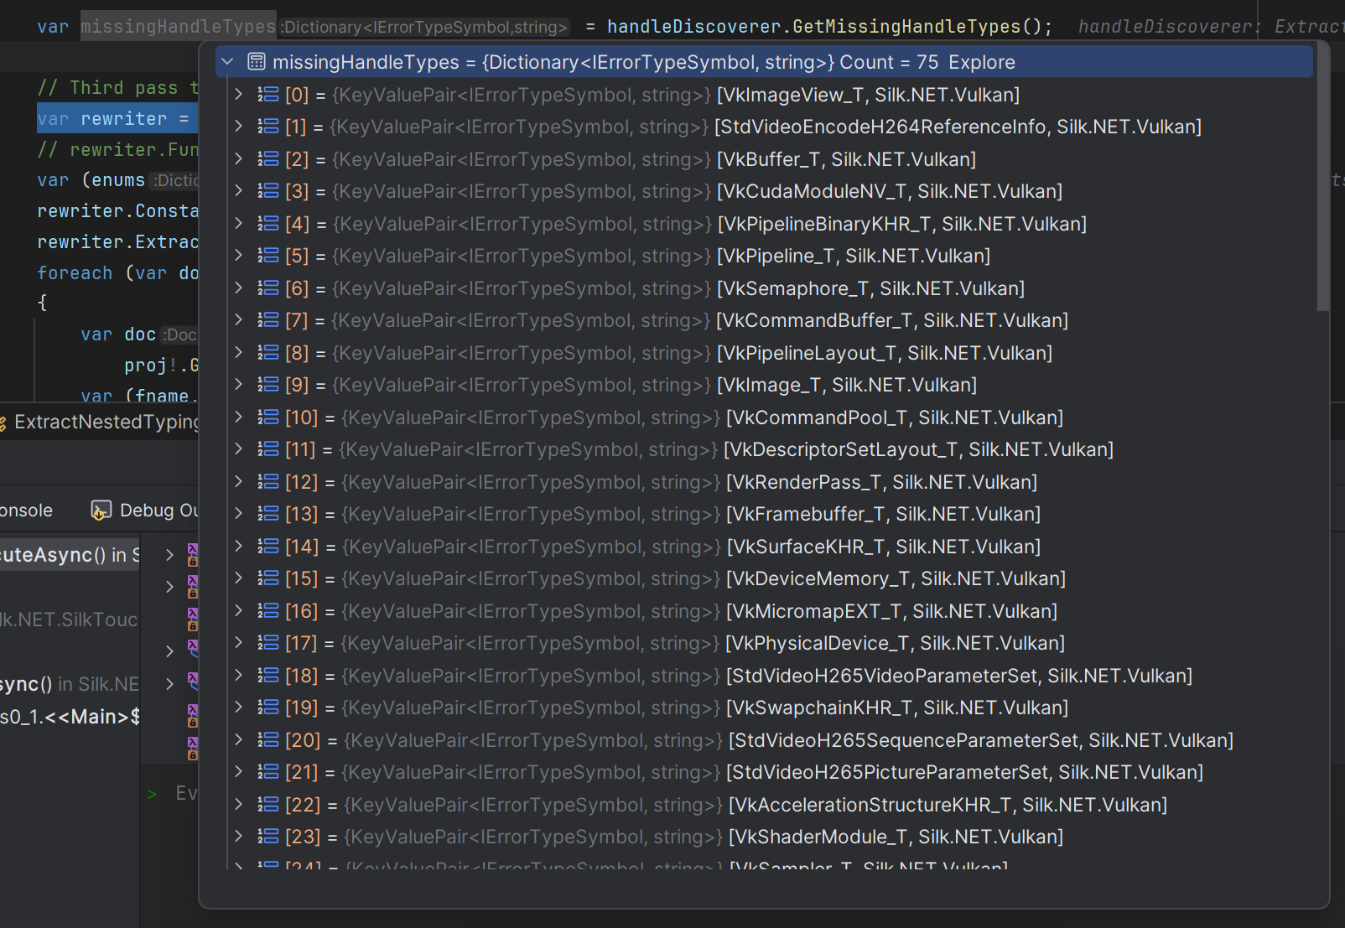Click the key-value icon of entry [23]
The height and width of the screenshot is (928, 1345).
click(x=268, y=837)
